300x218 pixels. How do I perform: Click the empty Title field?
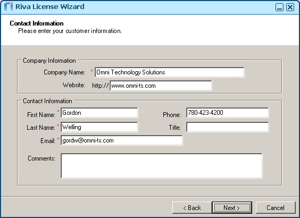click(228, 127)
